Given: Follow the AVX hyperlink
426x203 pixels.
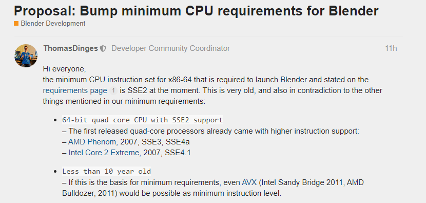Looking at the screenshot, I should click(x=249, y=182).
